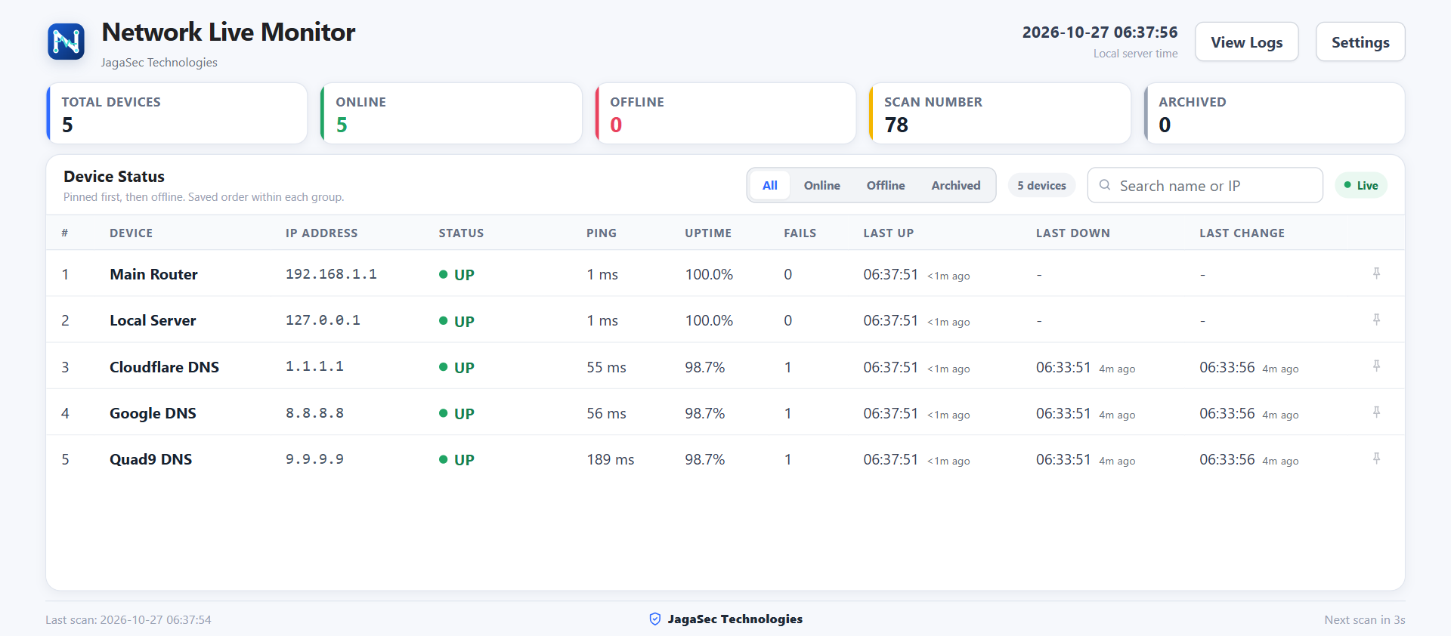Open the Settings button
The height and width of the screenshot is (636, 1451).
pos(1360,42)
